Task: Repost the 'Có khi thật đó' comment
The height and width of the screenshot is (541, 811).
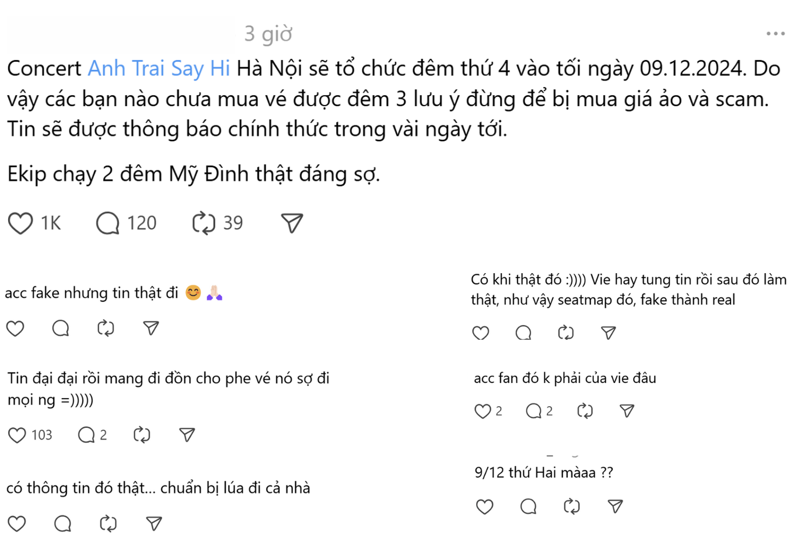Action: pyautogui.click(x=565, y=333)
